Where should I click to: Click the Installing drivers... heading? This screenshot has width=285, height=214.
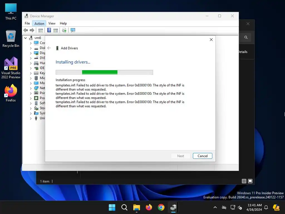[x=73, y=62]
